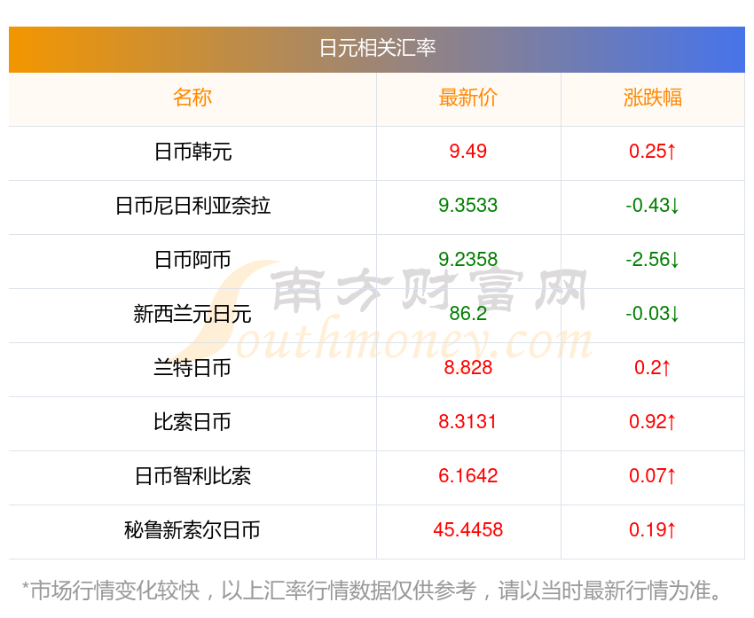Click the 兰特日币 row name
This screenshot has width=754, height=618.
(192, 368)
